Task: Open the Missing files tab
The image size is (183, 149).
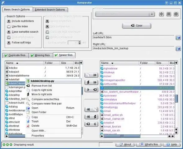Action: (x=40, y=55)
